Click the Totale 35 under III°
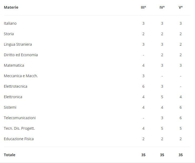Screen dimensions: 195x163 [143, 155]
